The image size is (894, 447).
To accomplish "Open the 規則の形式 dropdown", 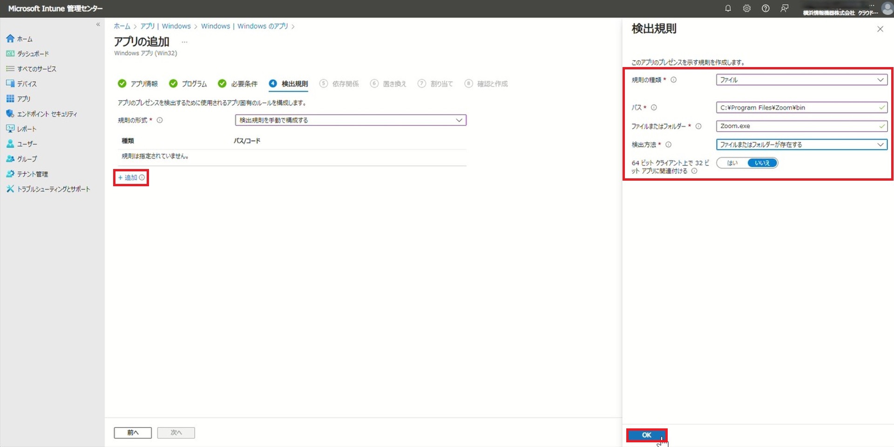I will coord(351,120).
